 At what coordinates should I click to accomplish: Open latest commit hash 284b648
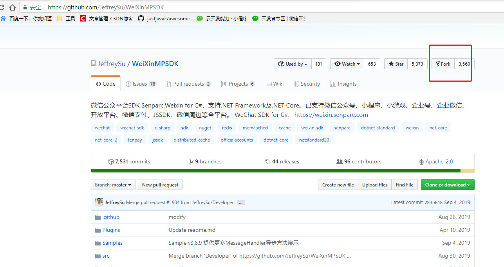[434, 202]
